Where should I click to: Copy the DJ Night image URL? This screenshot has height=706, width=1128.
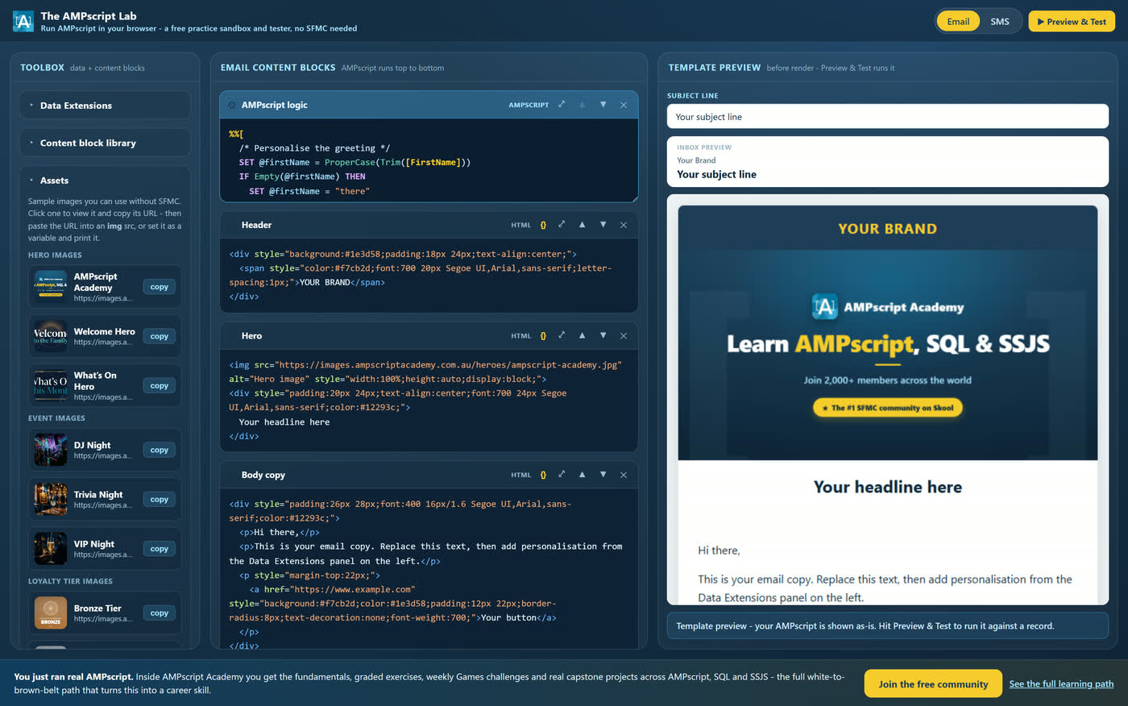160,450
